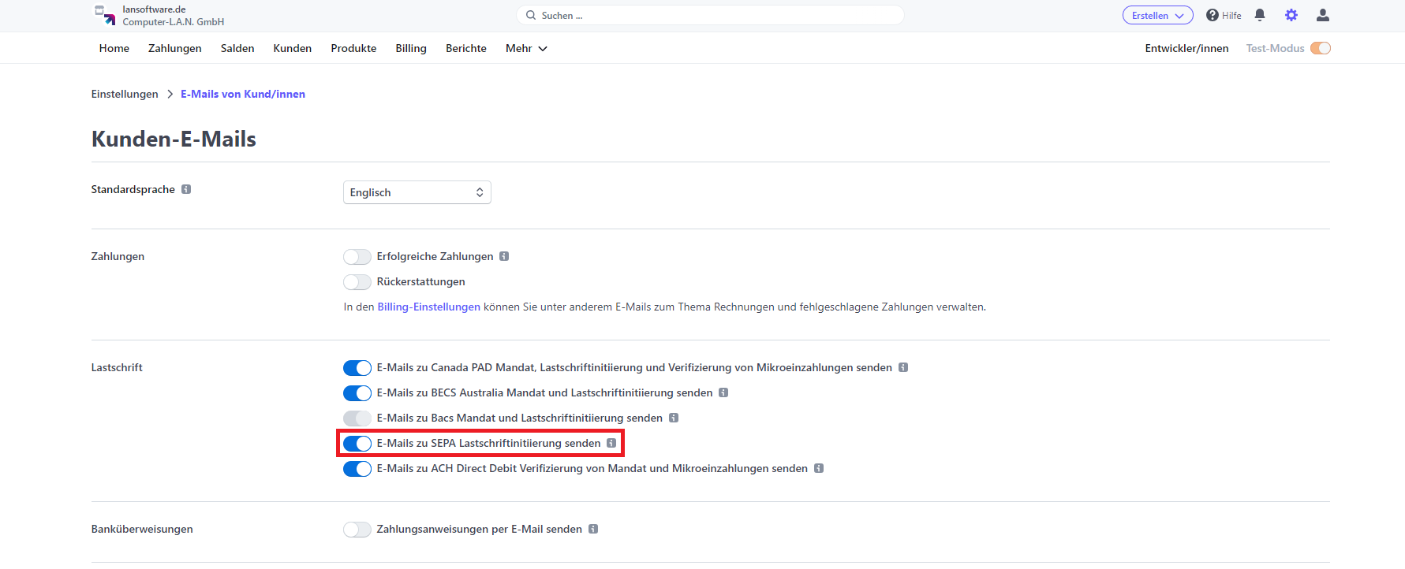
Task: Open the user profile icon
Action: point(1323,15)
